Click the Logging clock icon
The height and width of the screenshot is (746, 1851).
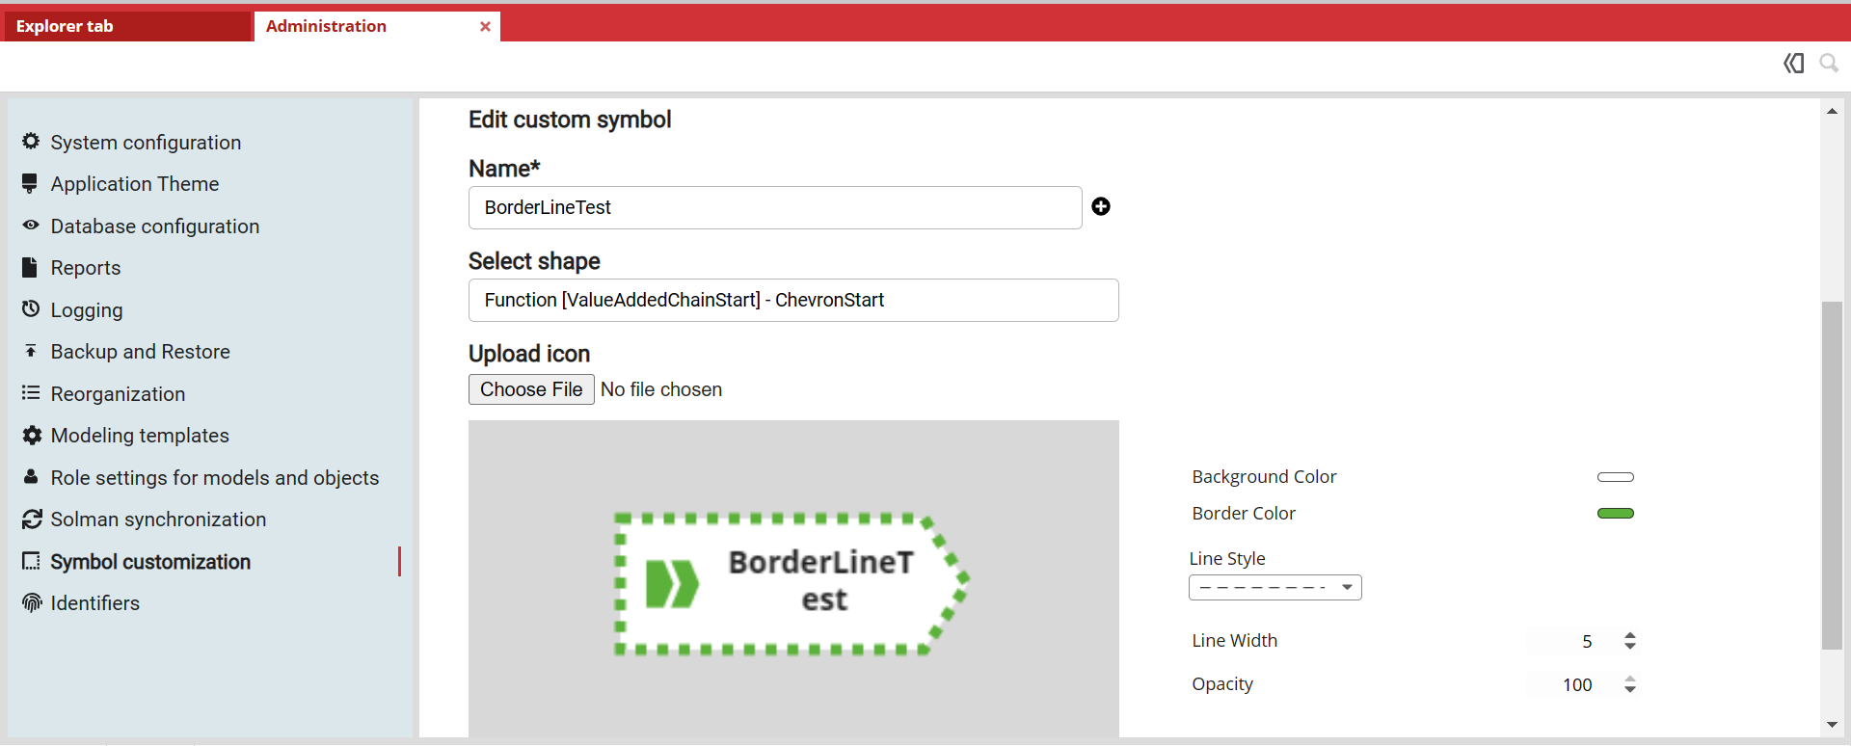(31, 309)
